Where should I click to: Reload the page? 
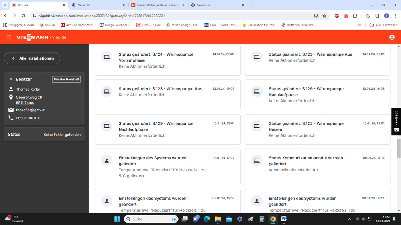tap(24, 16)
